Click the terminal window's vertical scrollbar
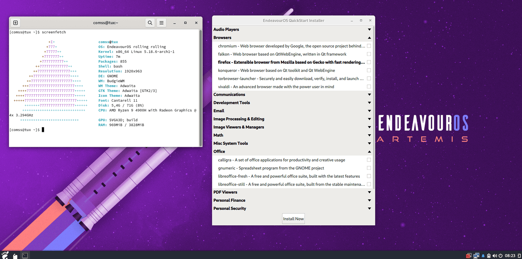 (200, 87)
